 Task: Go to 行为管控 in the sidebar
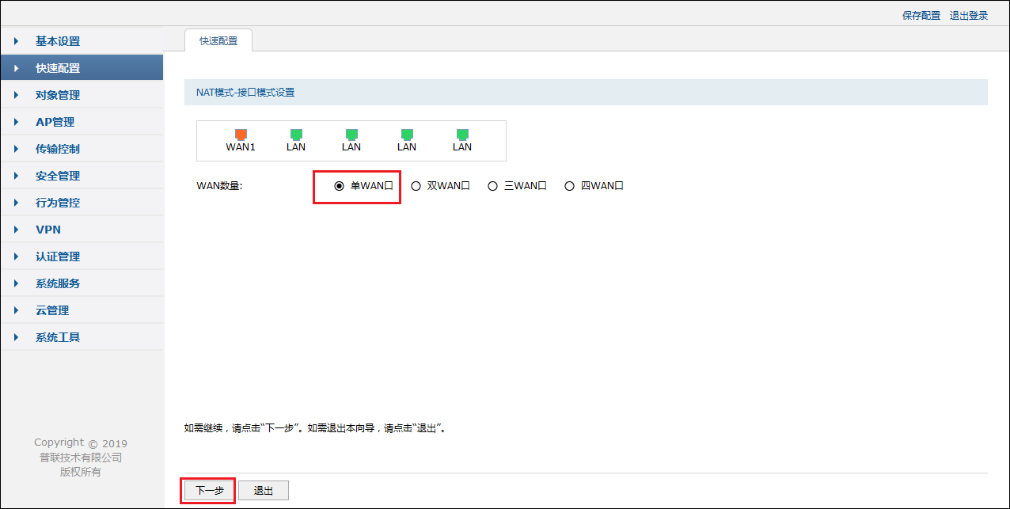click(58, 203)
